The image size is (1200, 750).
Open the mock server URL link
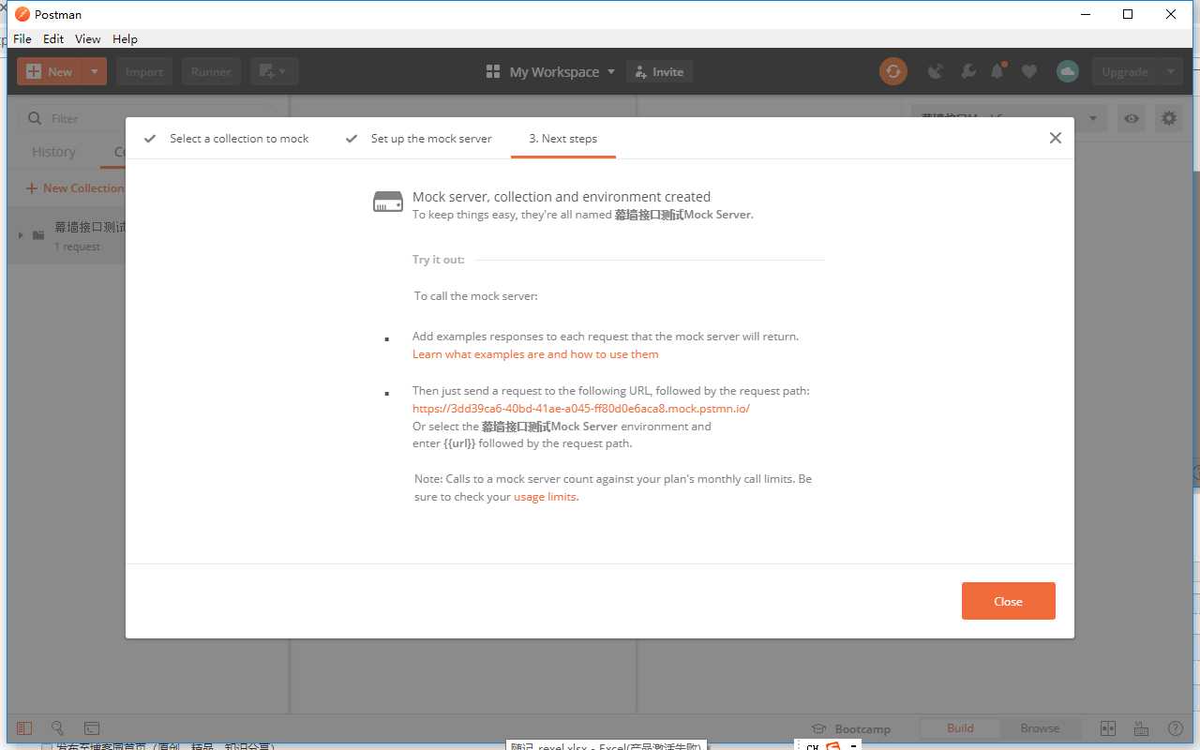[581, 409]
